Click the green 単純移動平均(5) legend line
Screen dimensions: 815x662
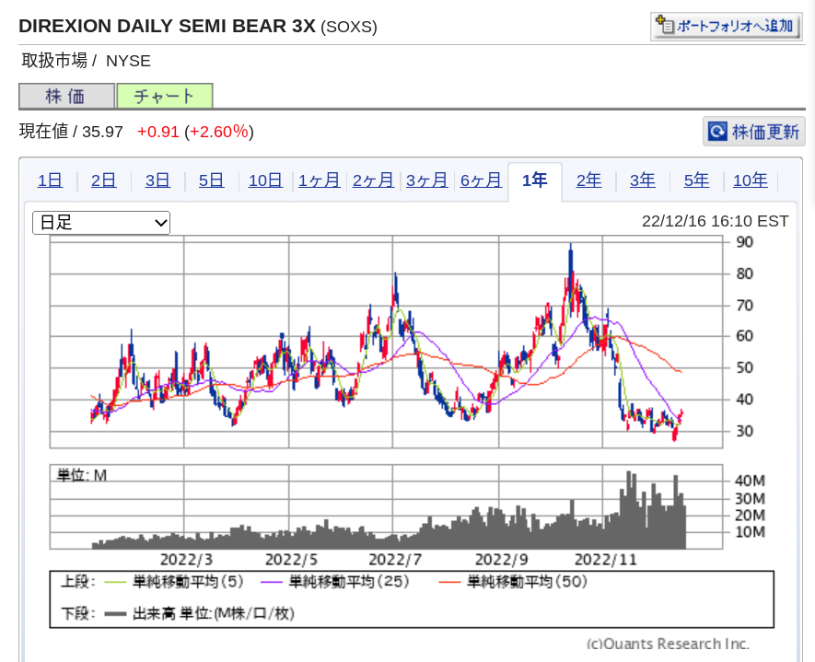tap(115, 582)
